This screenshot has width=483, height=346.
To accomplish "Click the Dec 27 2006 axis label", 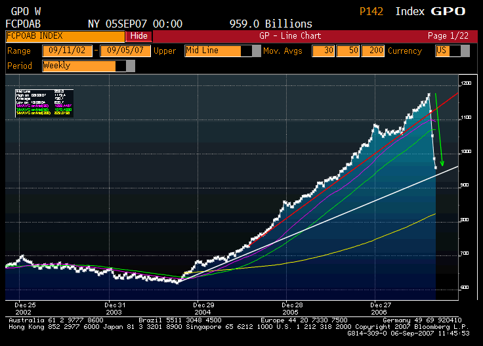I will pyautogui.click(x=380, y=309).
